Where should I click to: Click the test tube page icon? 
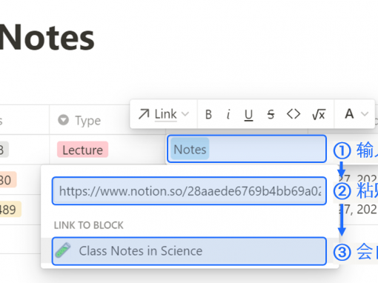click(63, 250)
